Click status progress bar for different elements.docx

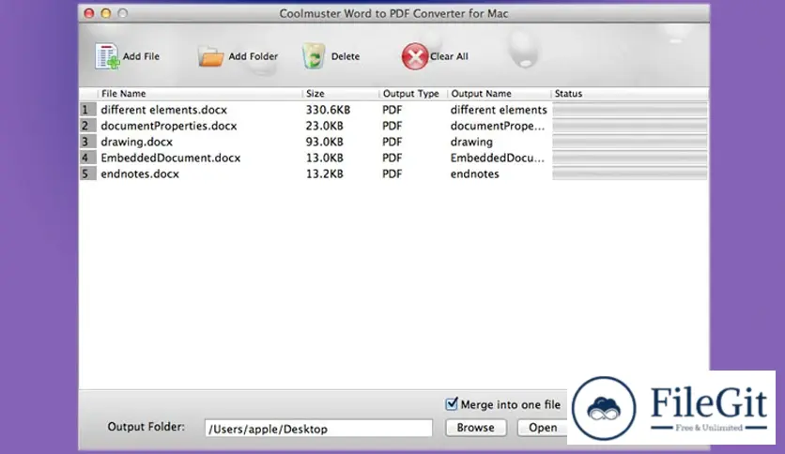[630, 110]
